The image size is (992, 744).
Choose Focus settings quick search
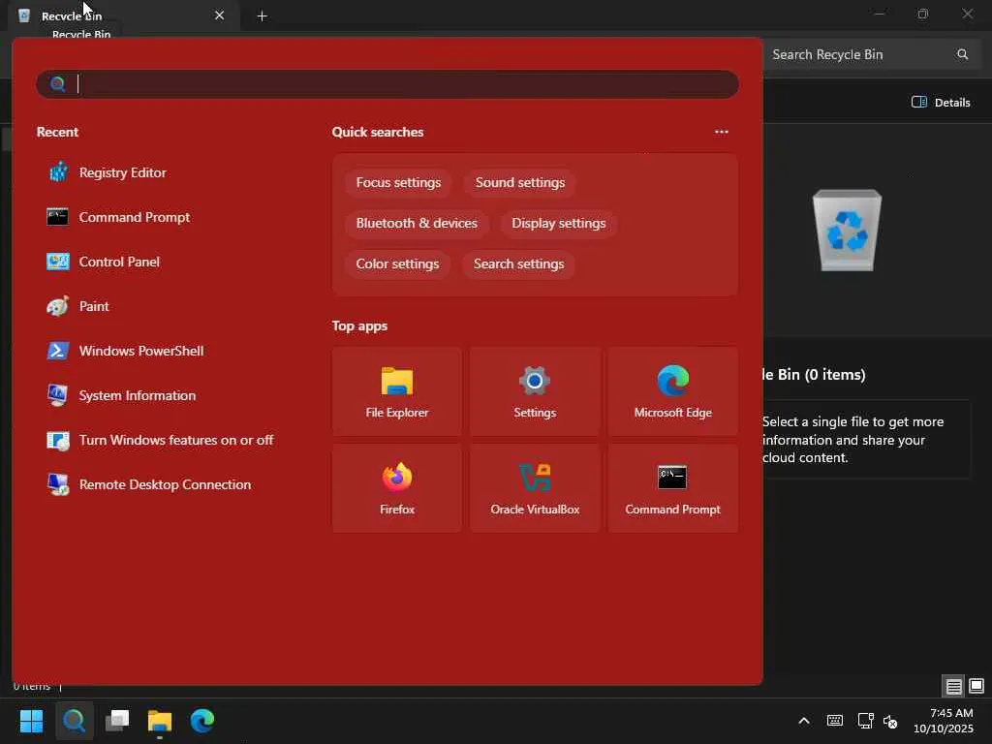398,183
